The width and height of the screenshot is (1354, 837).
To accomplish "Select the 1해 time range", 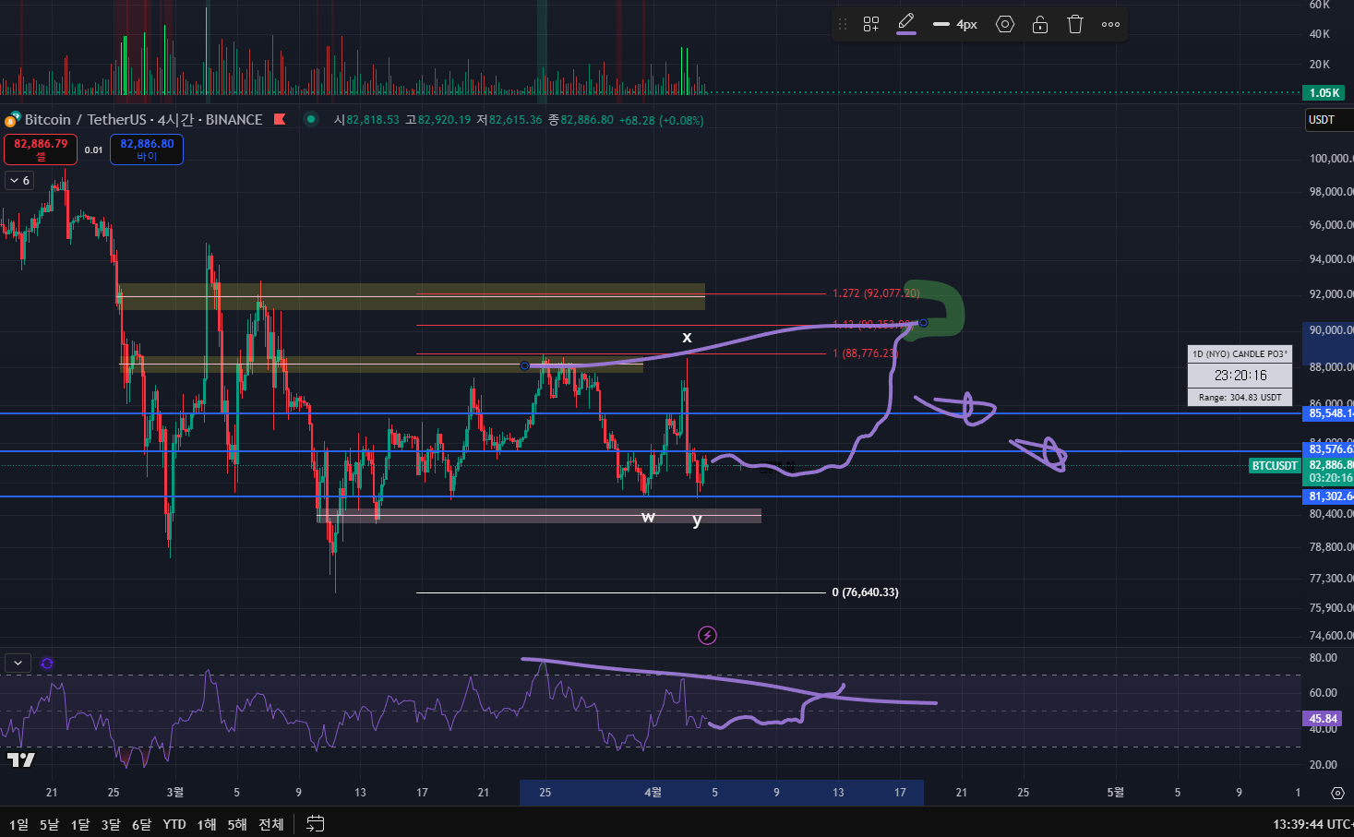I will [x=207, y=824].
